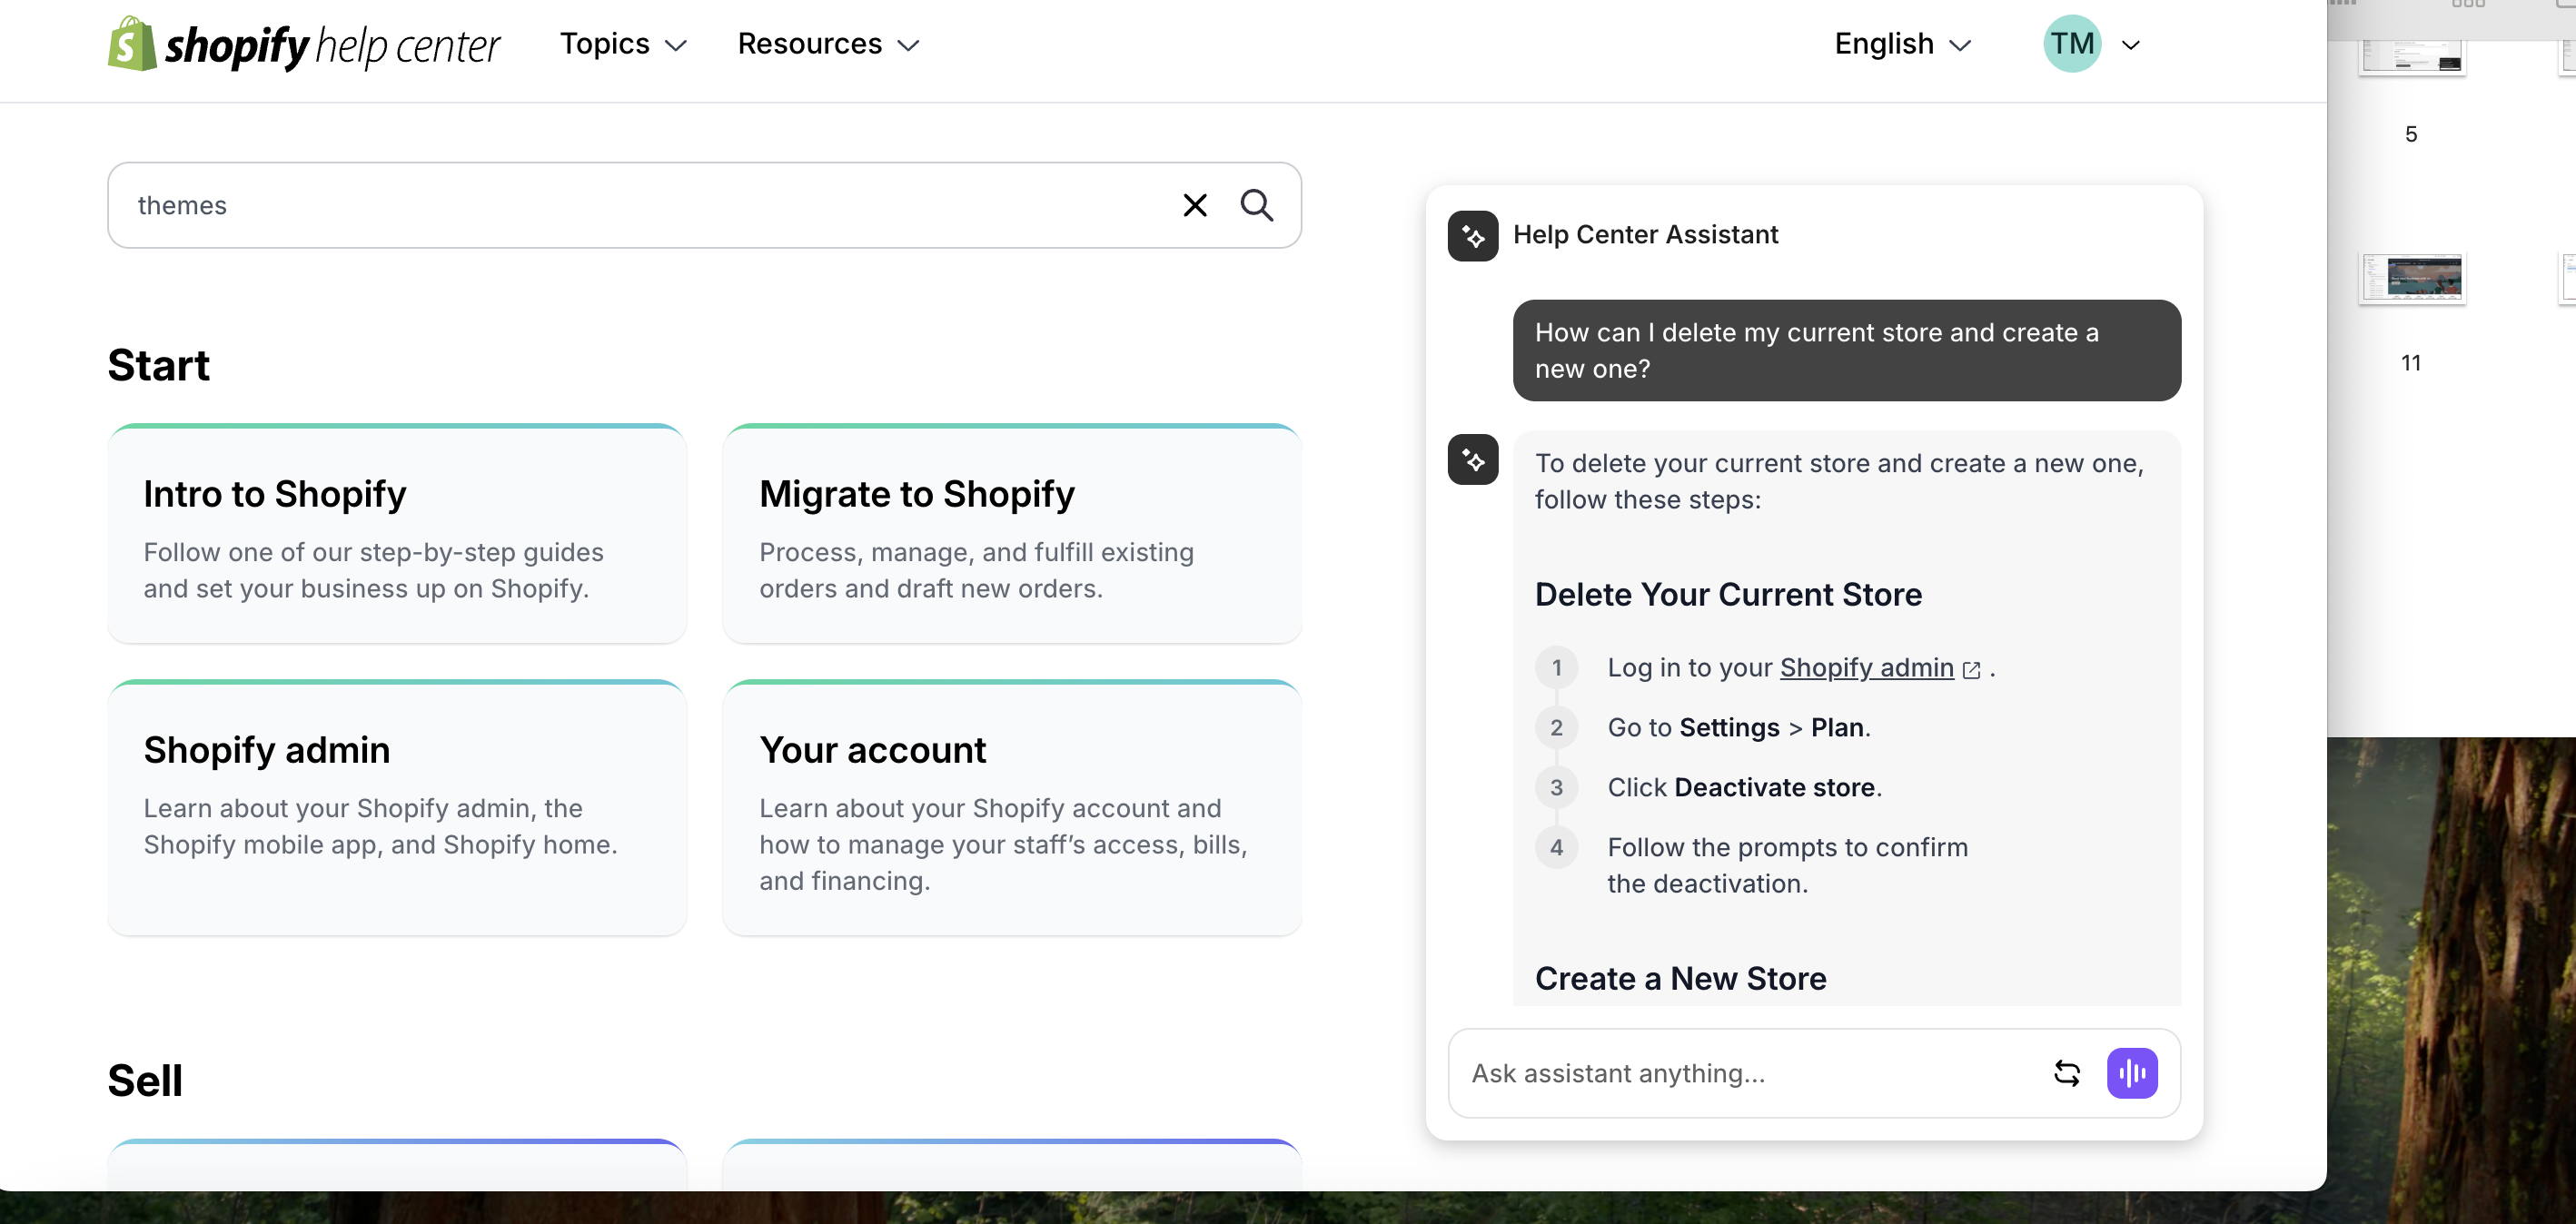Screen dimensions: 2576x1224
Task: Click external-link icon beside Shopify admin
Action: coord(1972,670)
